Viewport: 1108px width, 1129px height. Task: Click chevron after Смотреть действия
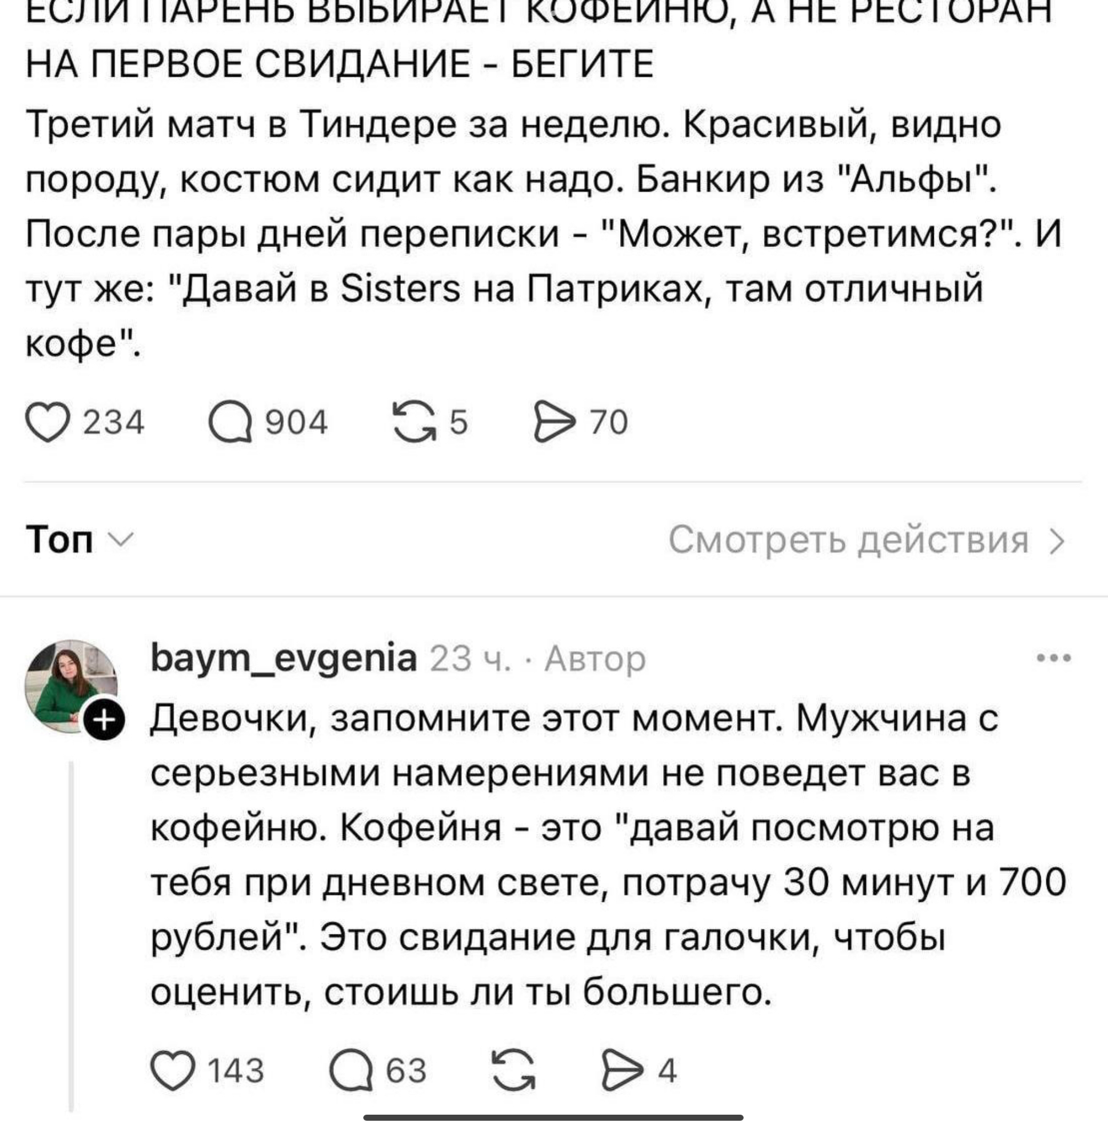click(x=1057, y=541)
